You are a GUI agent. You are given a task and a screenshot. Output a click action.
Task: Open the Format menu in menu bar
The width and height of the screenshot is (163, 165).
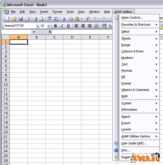click(57, 12)
